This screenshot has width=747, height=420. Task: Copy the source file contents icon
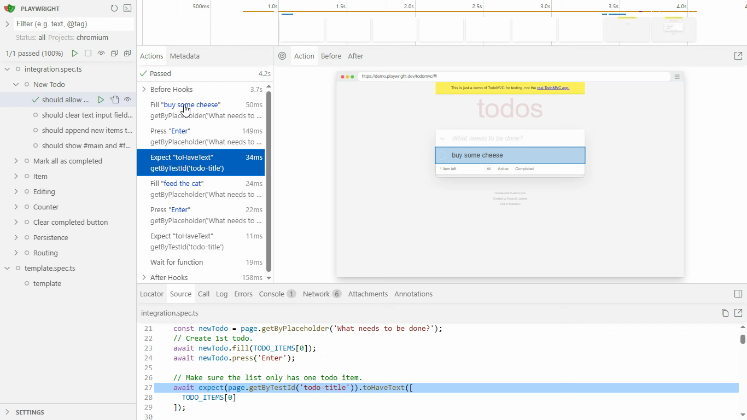(x=725, y=313)
